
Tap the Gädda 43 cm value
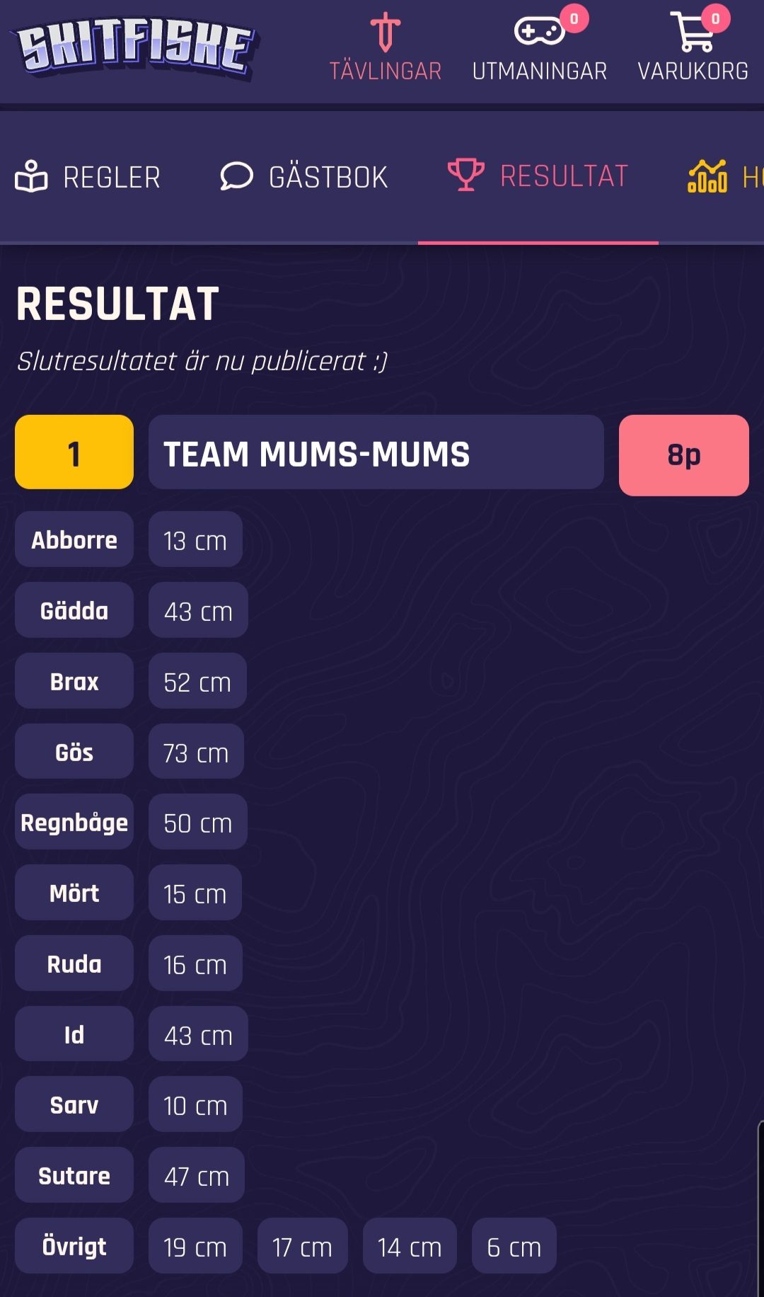tap(198, 610)
